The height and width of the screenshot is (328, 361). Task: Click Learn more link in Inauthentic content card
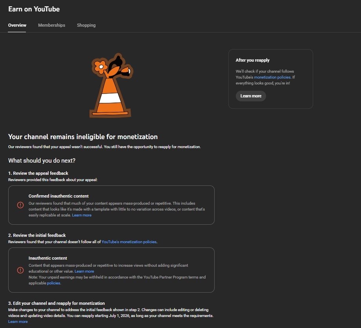tap(84, 271)
